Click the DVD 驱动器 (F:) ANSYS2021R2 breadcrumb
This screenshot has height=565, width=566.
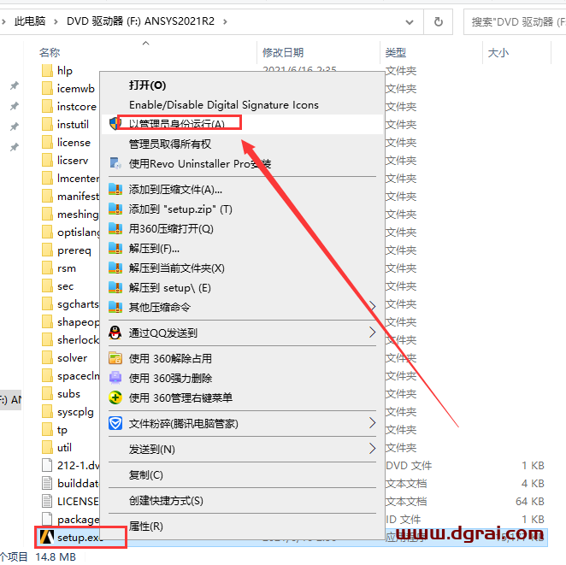(x=140, y=21)
